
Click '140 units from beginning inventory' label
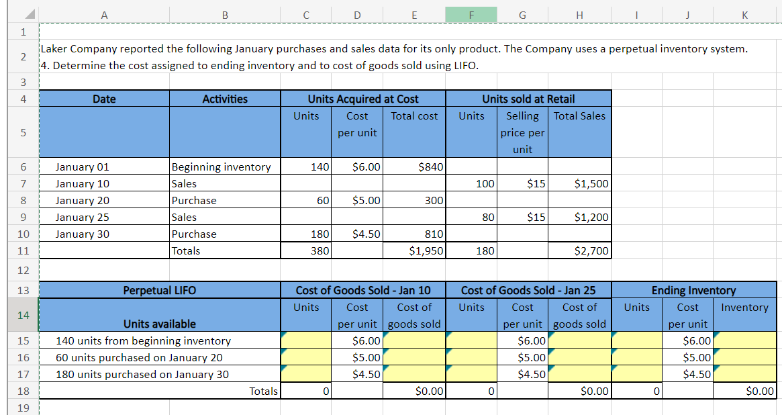(x=160, y=340)
